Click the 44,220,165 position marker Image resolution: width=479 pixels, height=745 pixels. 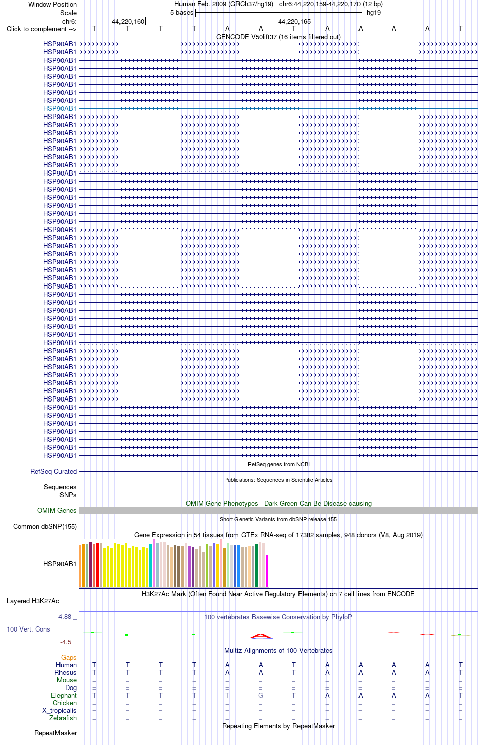pos(294,21)
